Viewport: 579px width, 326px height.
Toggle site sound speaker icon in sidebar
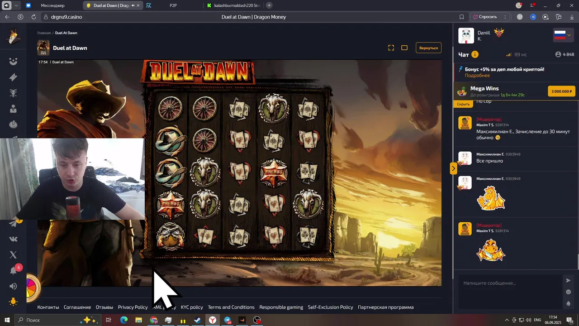14,286
